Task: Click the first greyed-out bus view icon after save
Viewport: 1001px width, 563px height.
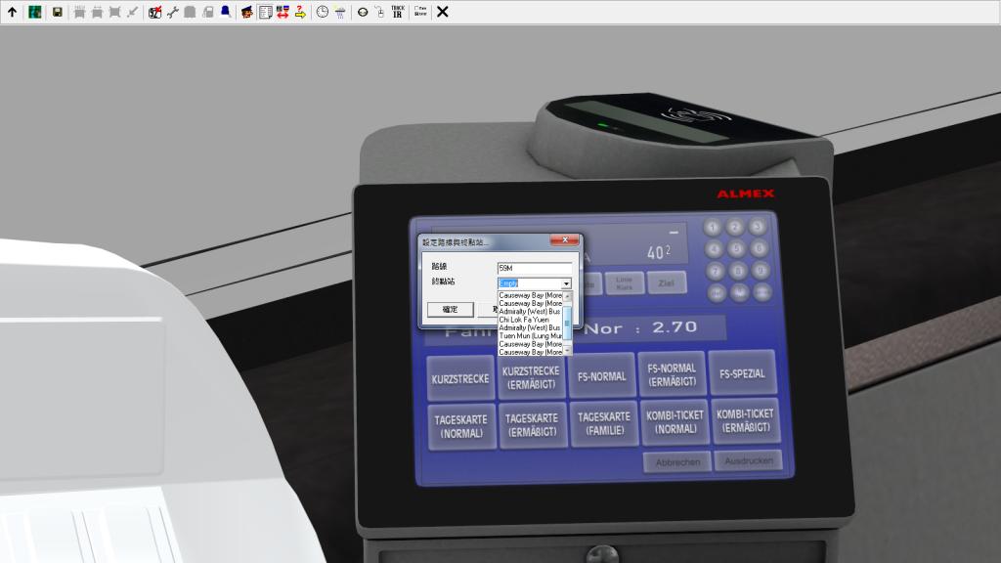Action: coord(80,12)
